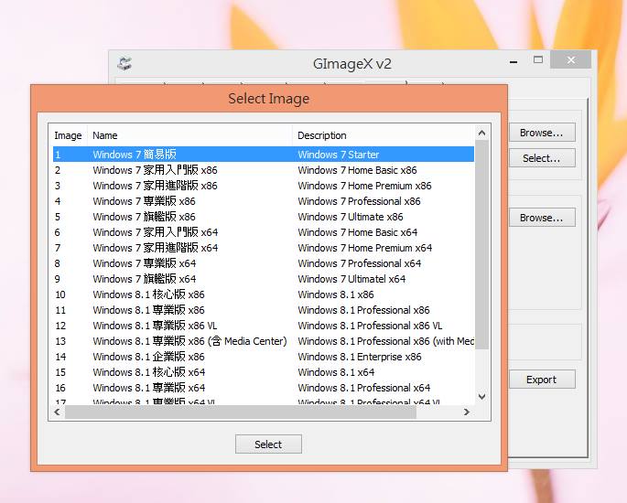Select image 3 Windows 7 家用進階版 x86
Screen dimensions: 627x503
coord(264,186)
